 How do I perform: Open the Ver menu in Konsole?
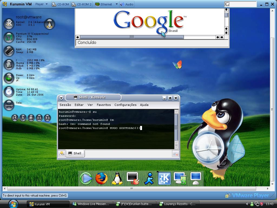pos(90,105)
